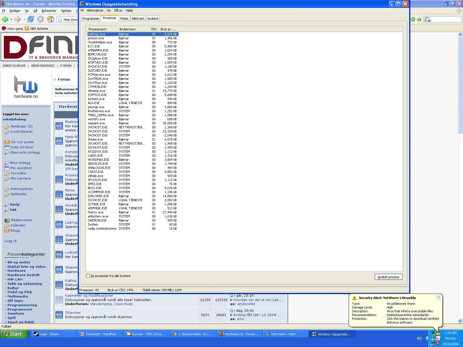Screen dimensions: 463x347
Task: Open Kontrollpanel in forum sidebar
Action: (x=21, y=132)
